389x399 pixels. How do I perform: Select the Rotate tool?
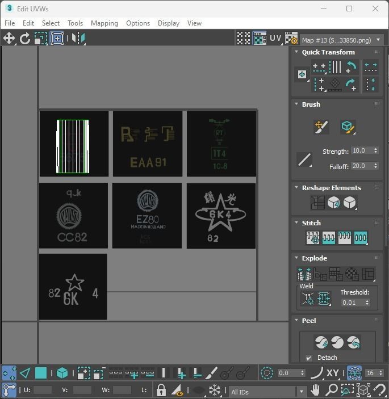(x=25, y=39)
